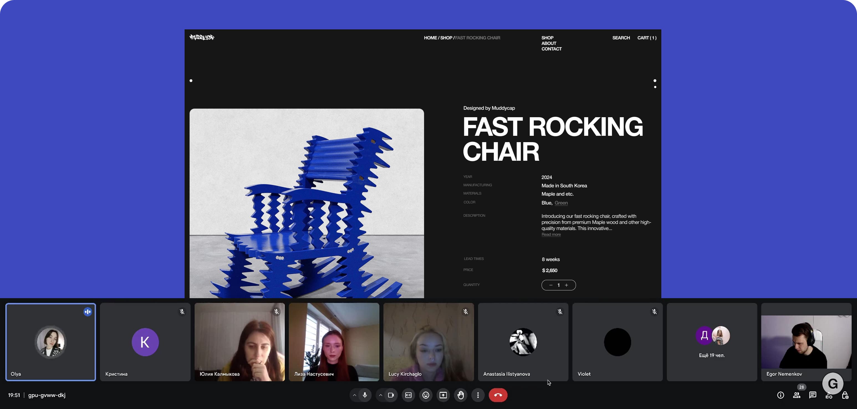Click the present screen icon
This screenshot has width=857, height=409.
point(443,395)
